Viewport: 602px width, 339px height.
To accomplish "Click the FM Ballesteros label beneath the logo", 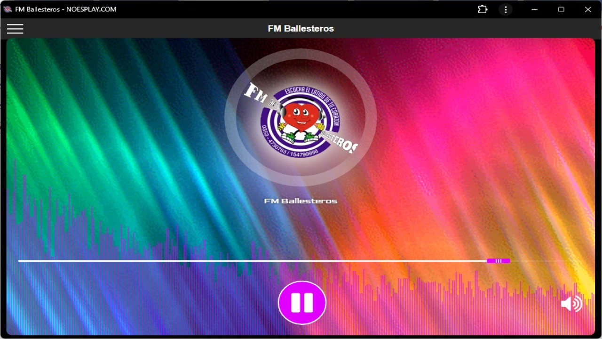I will pos(301,201).
